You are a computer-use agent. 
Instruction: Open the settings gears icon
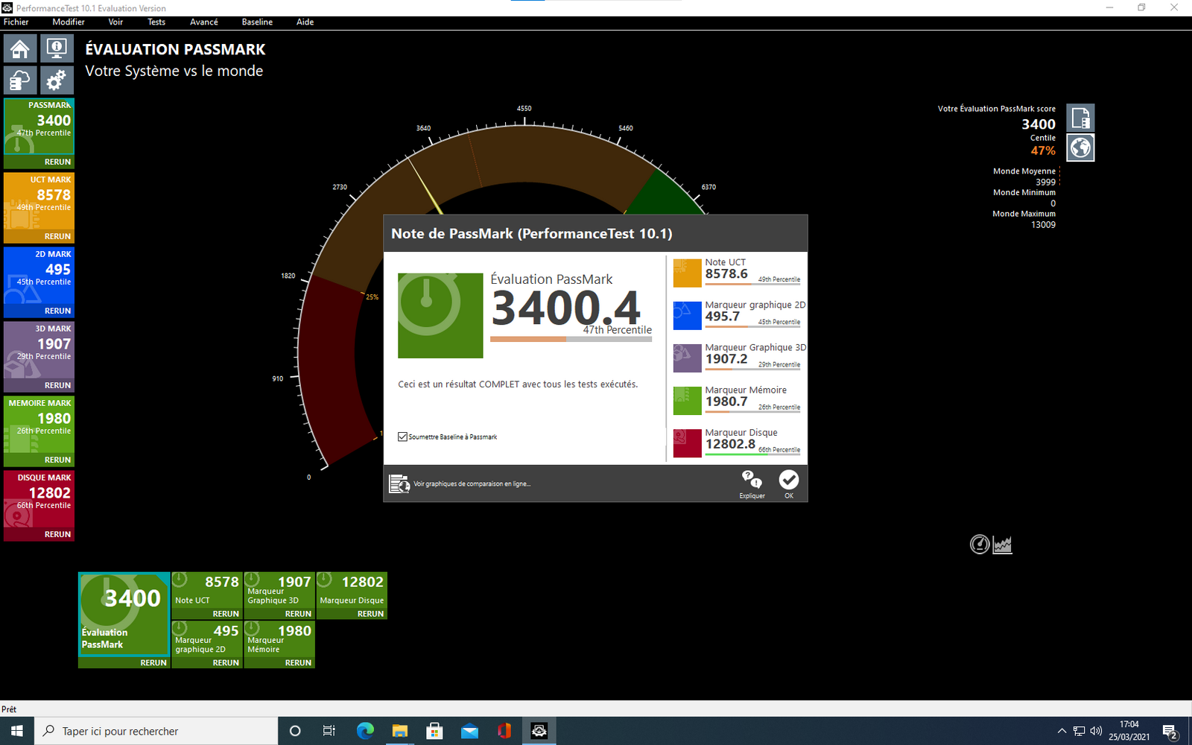point(57,80)
